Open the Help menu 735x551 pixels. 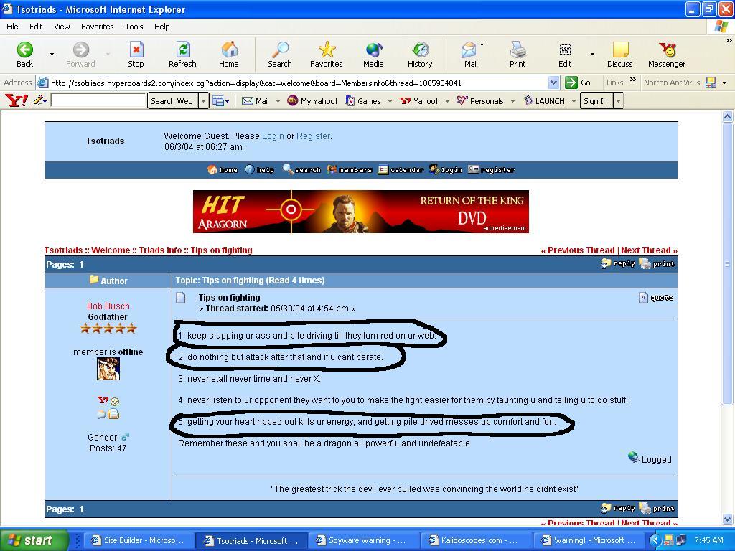click(162, 27)
